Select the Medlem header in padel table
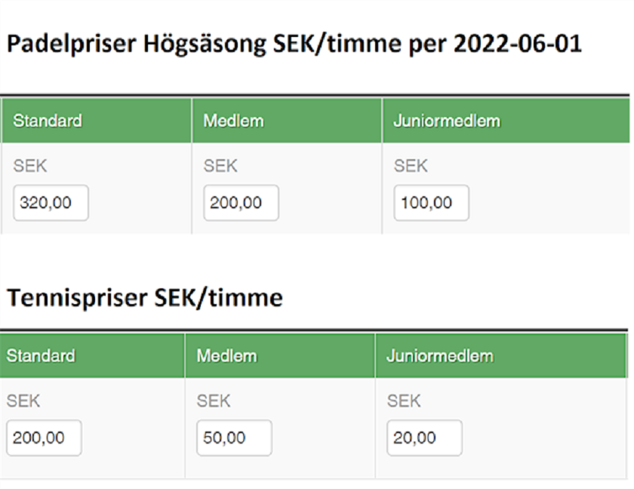Viewport: 634px width, 489px height. [233, 121]
